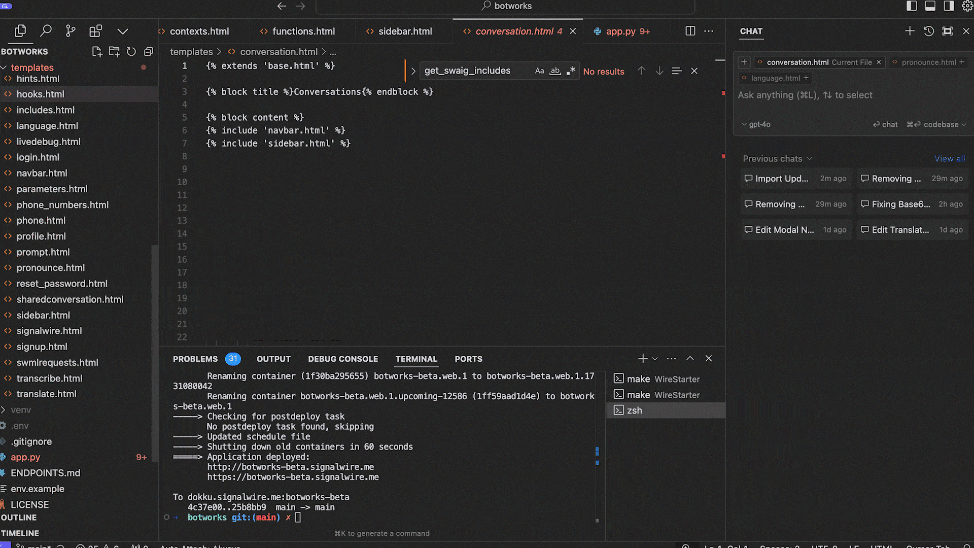Viewport: 974px width, 548px height.
Task: Show previous chat history icon
Action: pyautogui.click(x=928, y=31)
